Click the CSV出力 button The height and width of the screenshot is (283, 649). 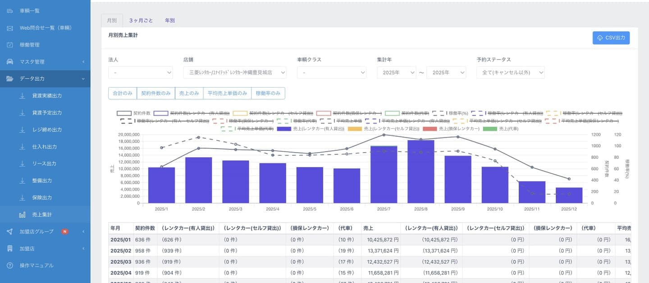pyautogui.click(x=611, y=38)
